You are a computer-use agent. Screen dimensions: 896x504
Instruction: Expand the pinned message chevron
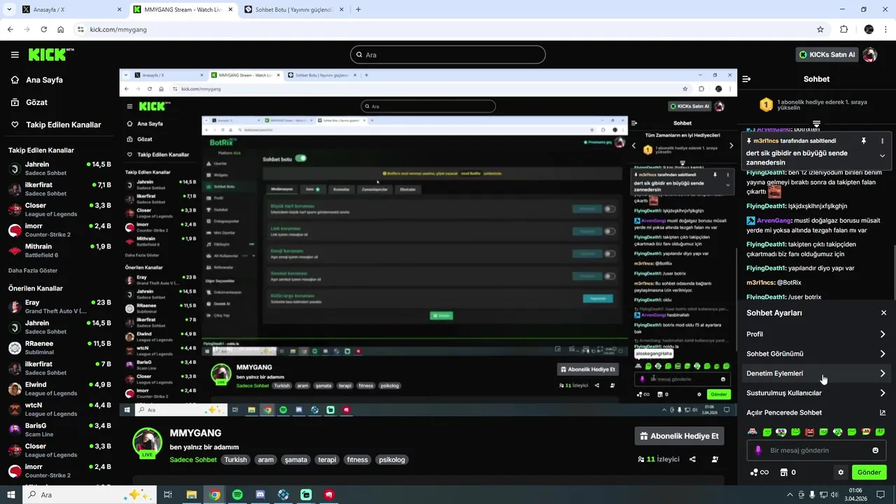(882, 155)
